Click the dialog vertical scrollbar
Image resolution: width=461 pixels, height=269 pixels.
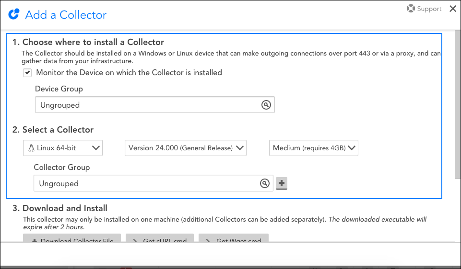[458, 104]
